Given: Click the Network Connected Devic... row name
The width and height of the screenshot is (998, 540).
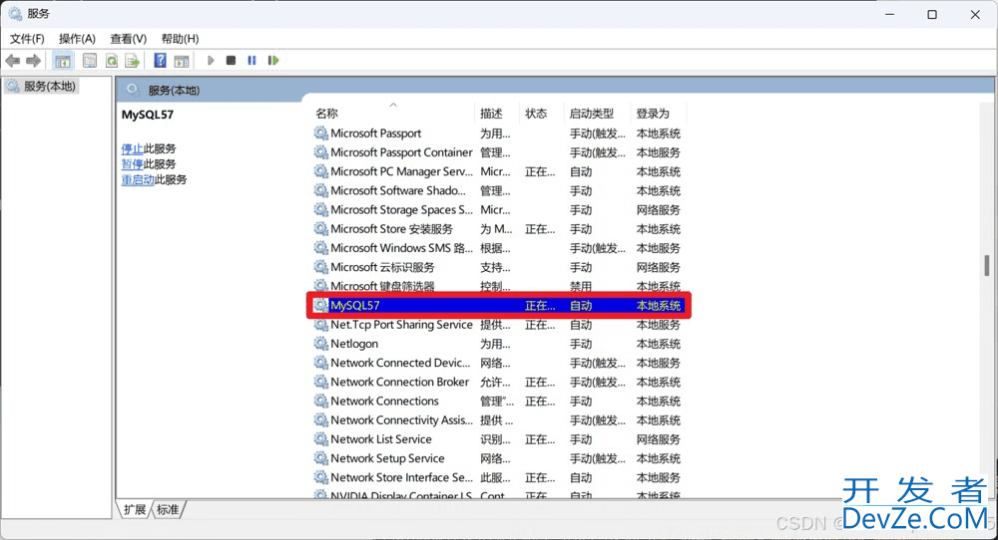Looking at the screenshot, I should (400, 363).
